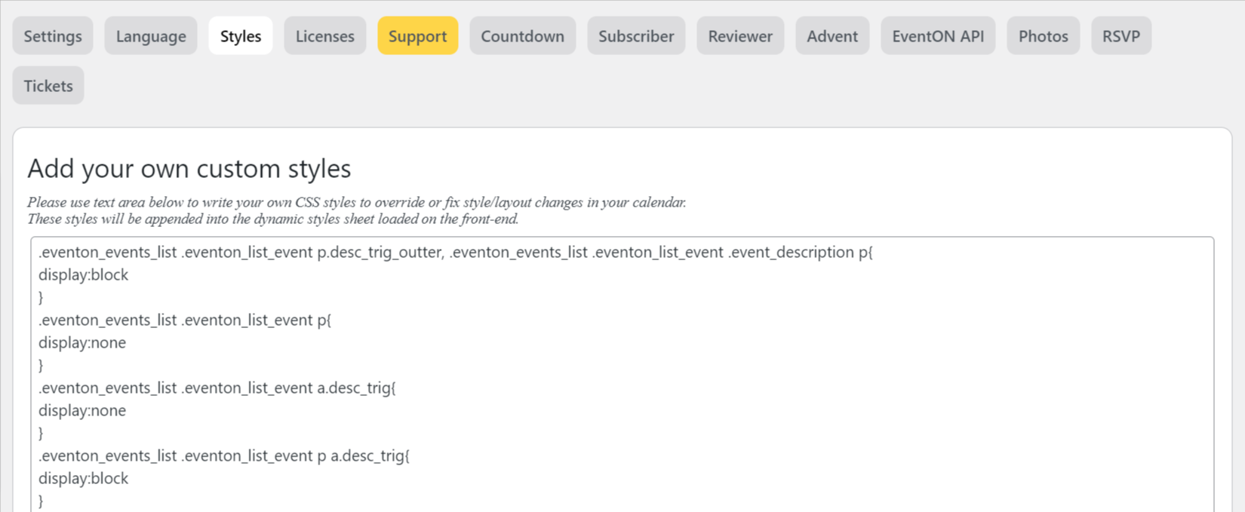Open the EventON API tab
Viewport: 1245px width, 512px height.
[x=938, y=35]
